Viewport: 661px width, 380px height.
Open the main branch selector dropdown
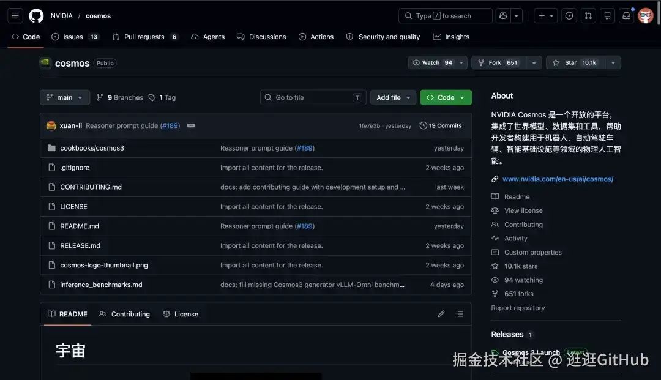point(65,98)
